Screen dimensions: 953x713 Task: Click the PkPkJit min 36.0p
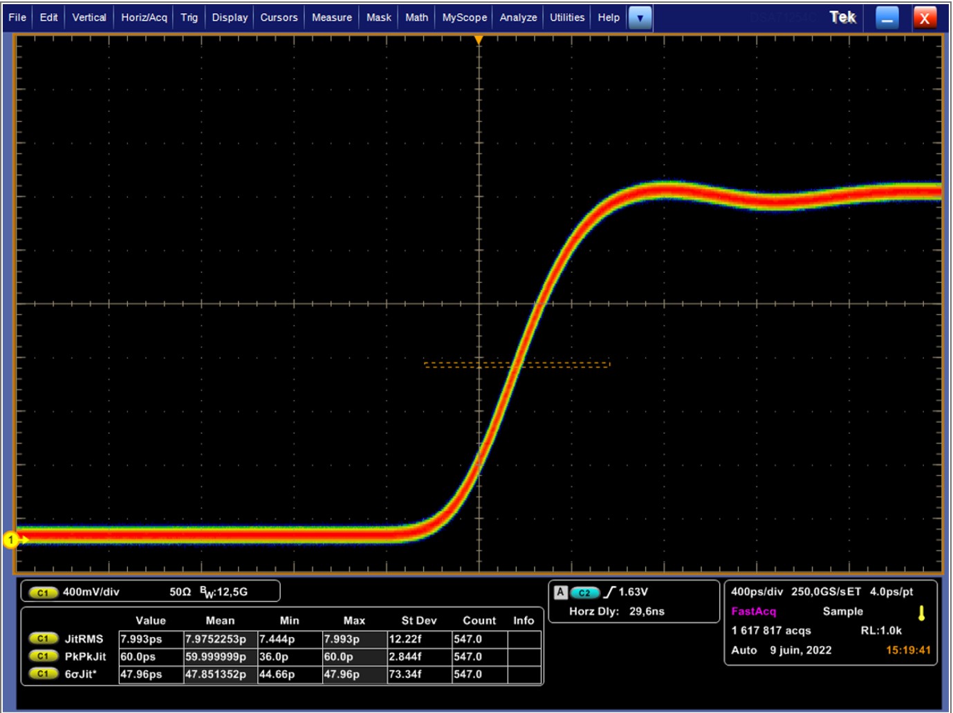point(290,656)
